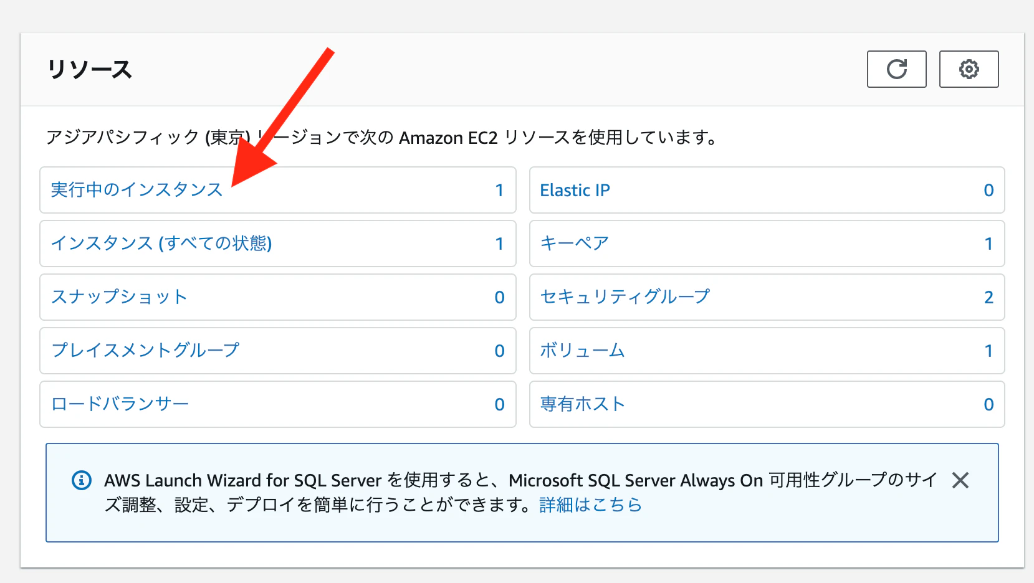Viewport: 1034px width, 583px height.
Task: Dismiss the AWS Launch Wizard notice
Action: 960,480
